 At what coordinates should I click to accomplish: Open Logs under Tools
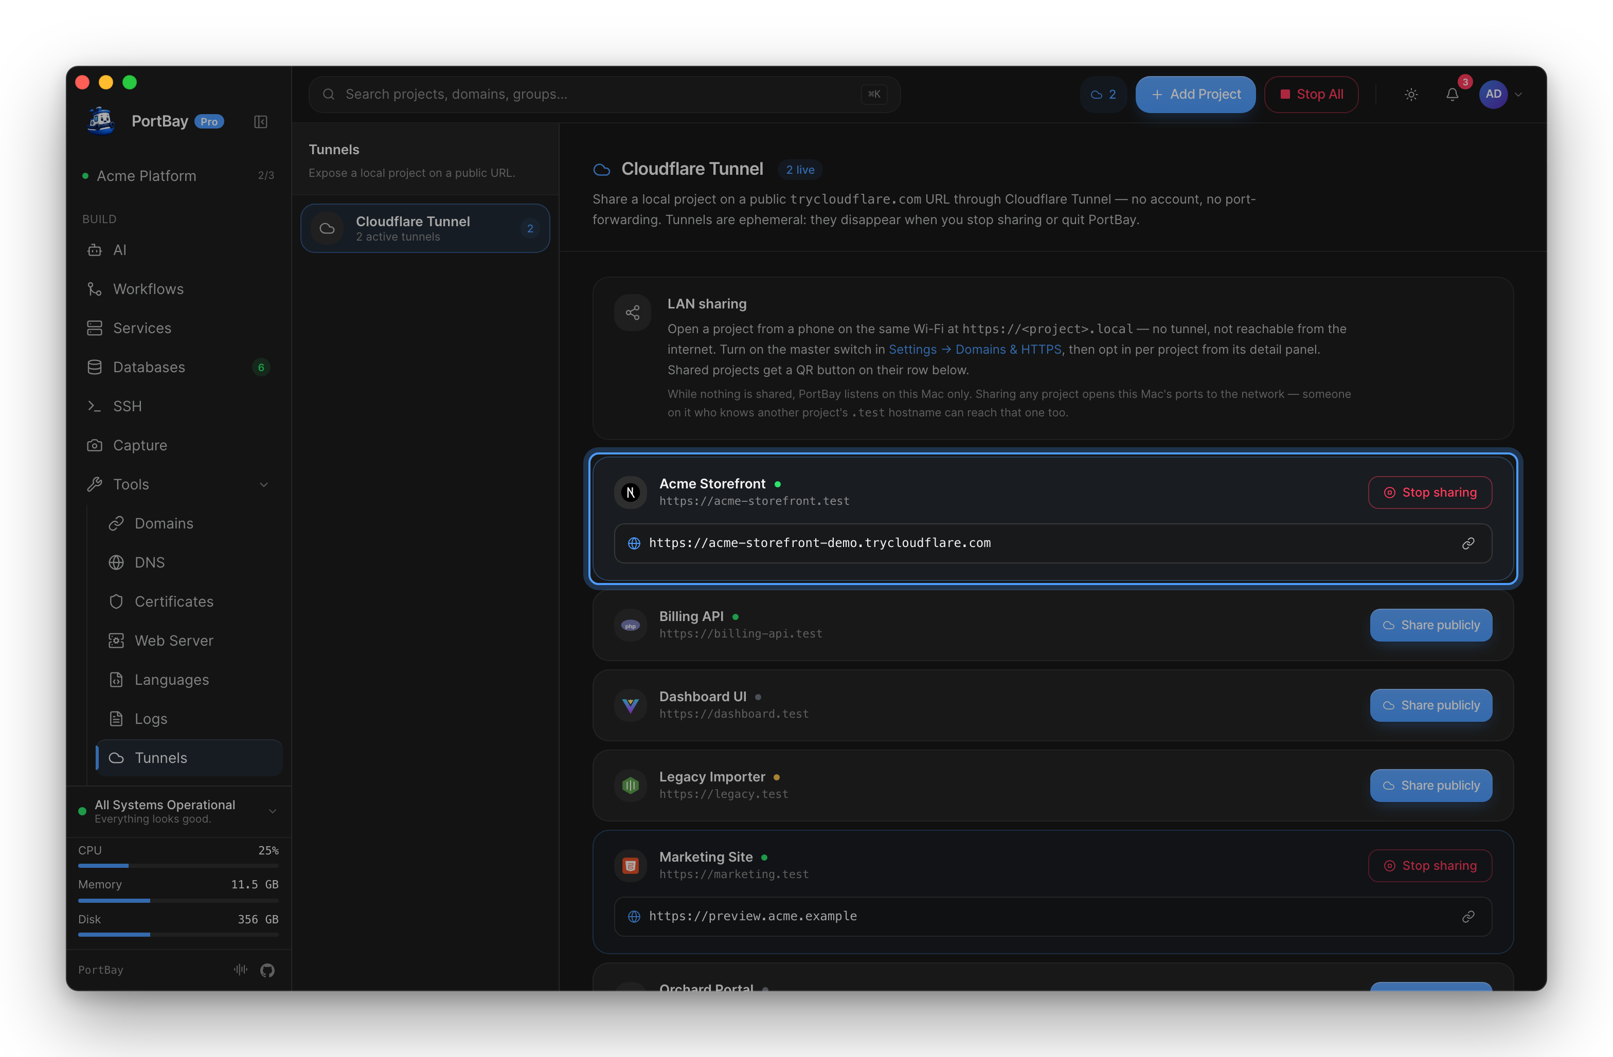point(189,719)
